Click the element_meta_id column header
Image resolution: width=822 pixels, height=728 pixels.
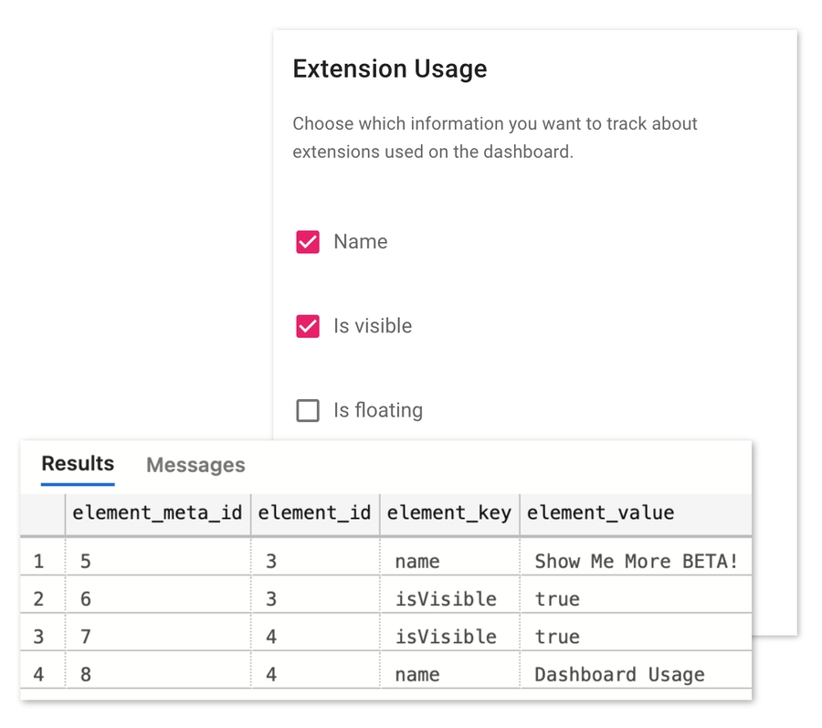point(156,513)
